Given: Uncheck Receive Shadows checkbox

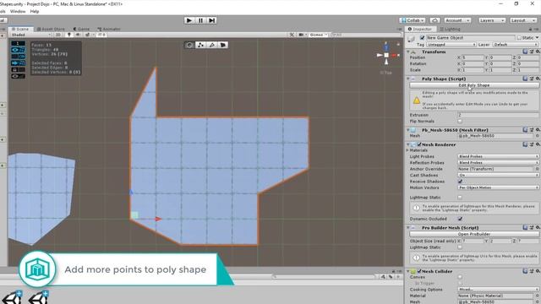Looking at the screenshot, I should coord(460,182).
